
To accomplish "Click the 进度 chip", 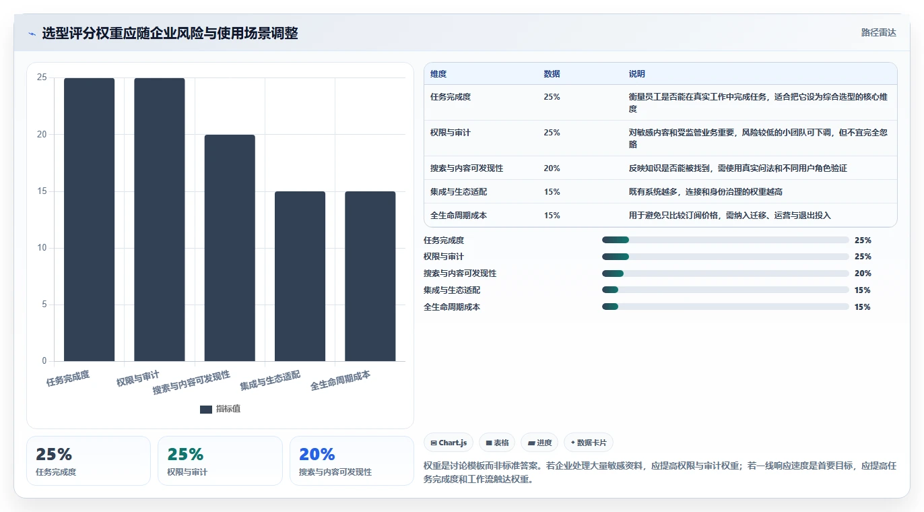I will (x=539, y=443).
